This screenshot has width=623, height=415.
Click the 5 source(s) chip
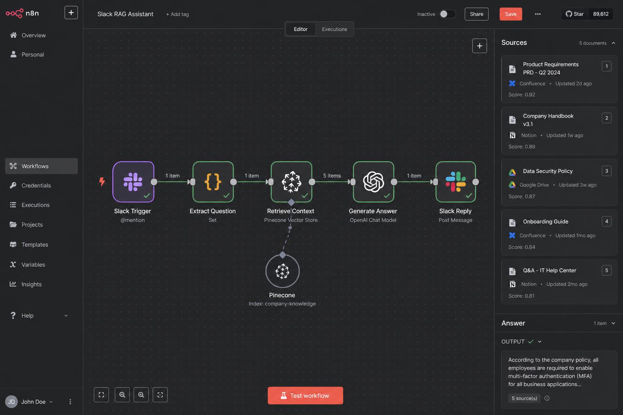(x=524, y=398)
